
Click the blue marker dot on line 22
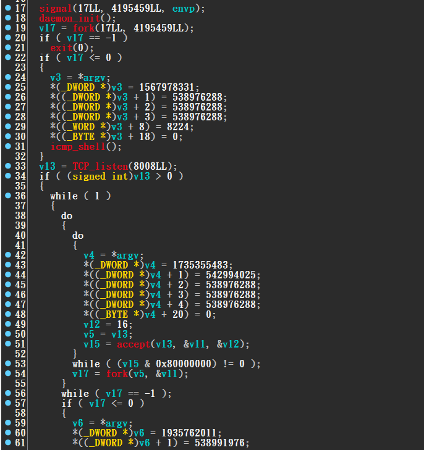click(8, 57)
